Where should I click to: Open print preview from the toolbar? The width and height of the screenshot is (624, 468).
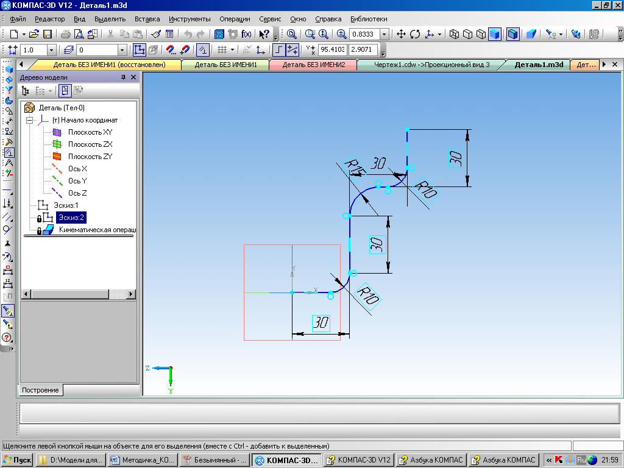(79, 34)
